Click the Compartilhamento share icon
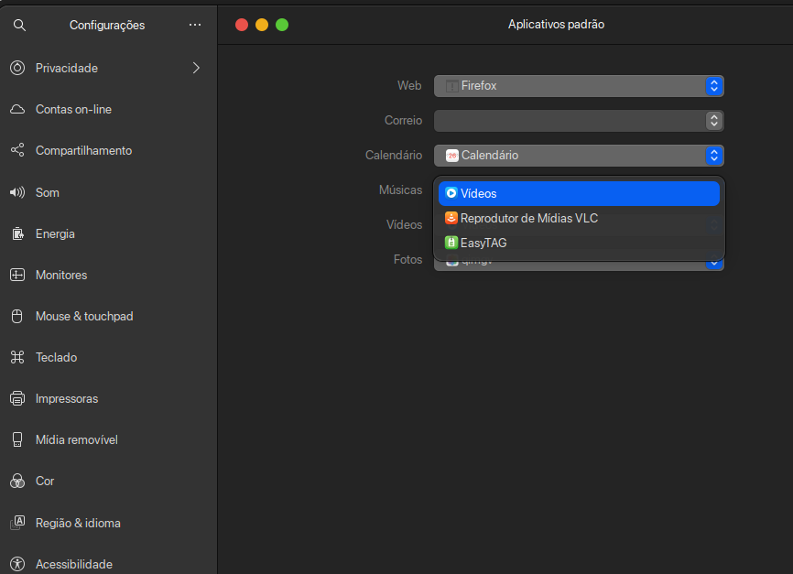The image size is (793, 574). click(17, 150)
